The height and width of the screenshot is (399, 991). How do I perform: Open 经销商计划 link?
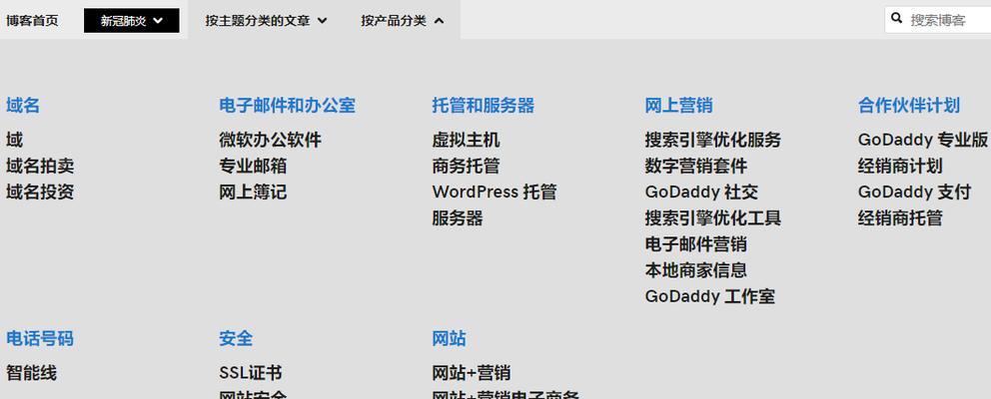coord(900,166)
